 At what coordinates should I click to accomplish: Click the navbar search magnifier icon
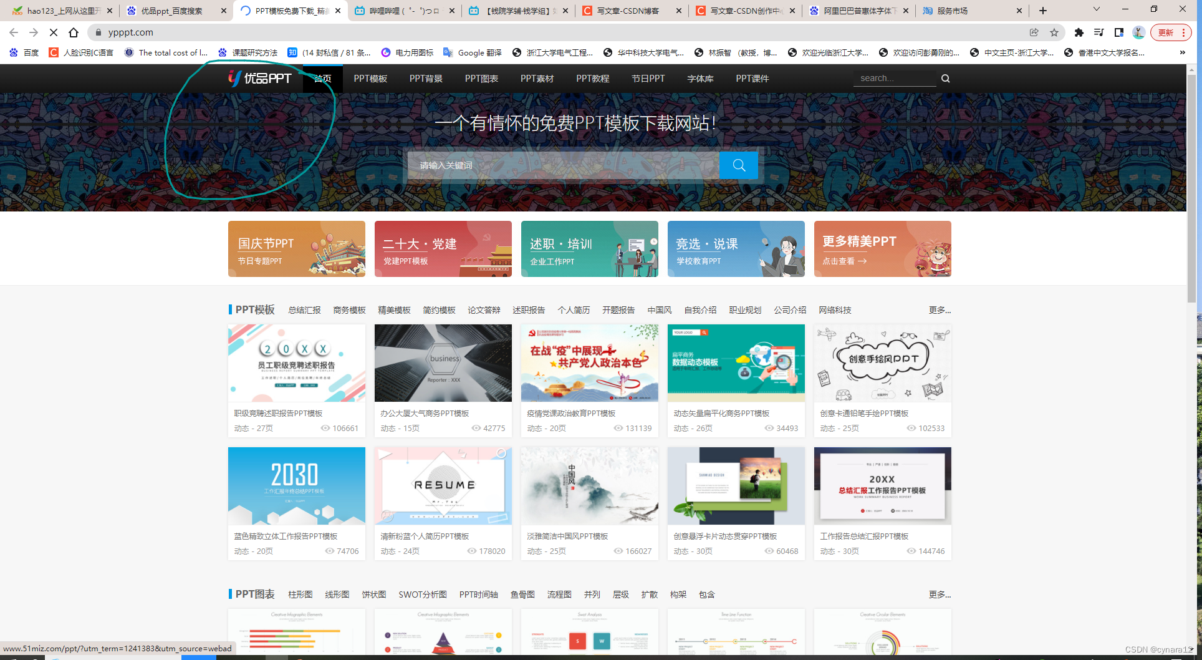pos(945,79)
